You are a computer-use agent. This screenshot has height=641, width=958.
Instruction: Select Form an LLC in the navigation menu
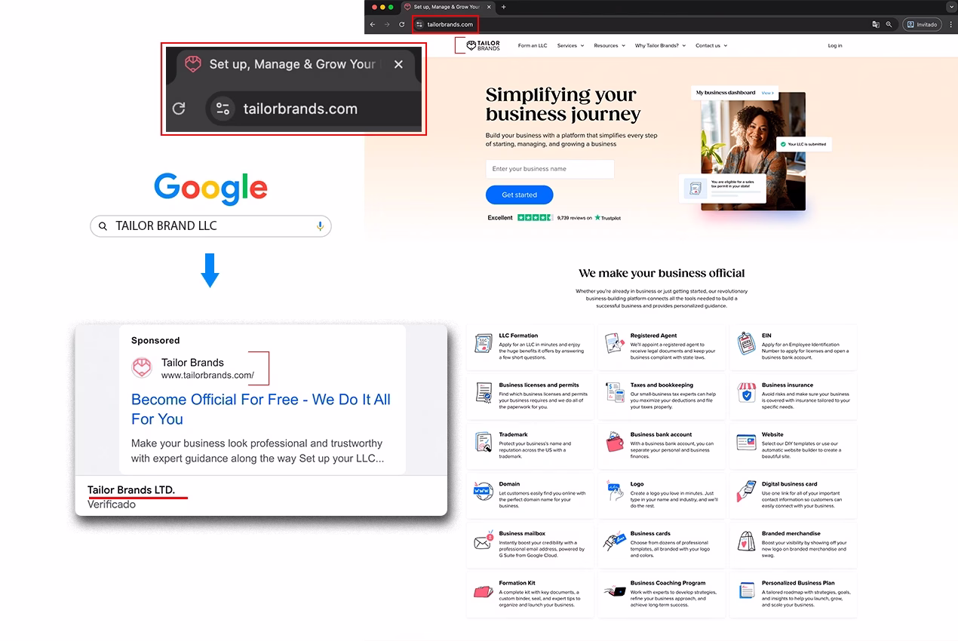pyautogui.click(x=532, y=45)
